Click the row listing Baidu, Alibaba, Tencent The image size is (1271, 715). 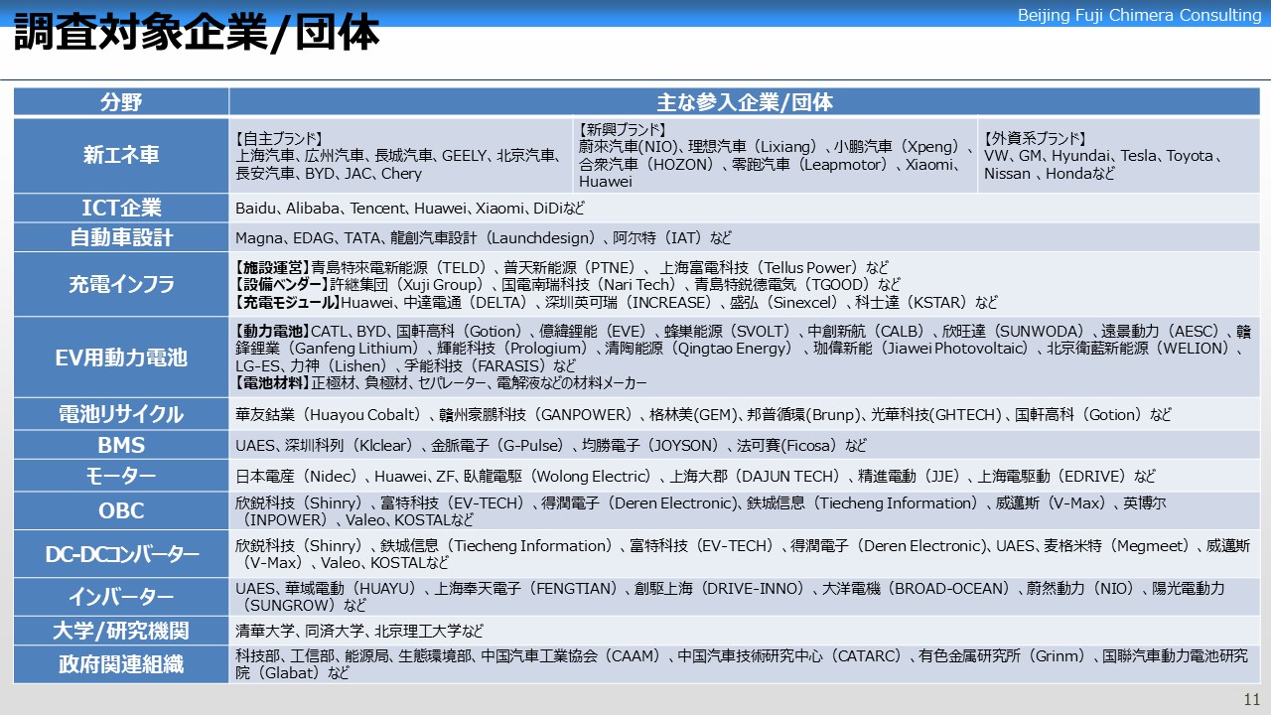745,209
